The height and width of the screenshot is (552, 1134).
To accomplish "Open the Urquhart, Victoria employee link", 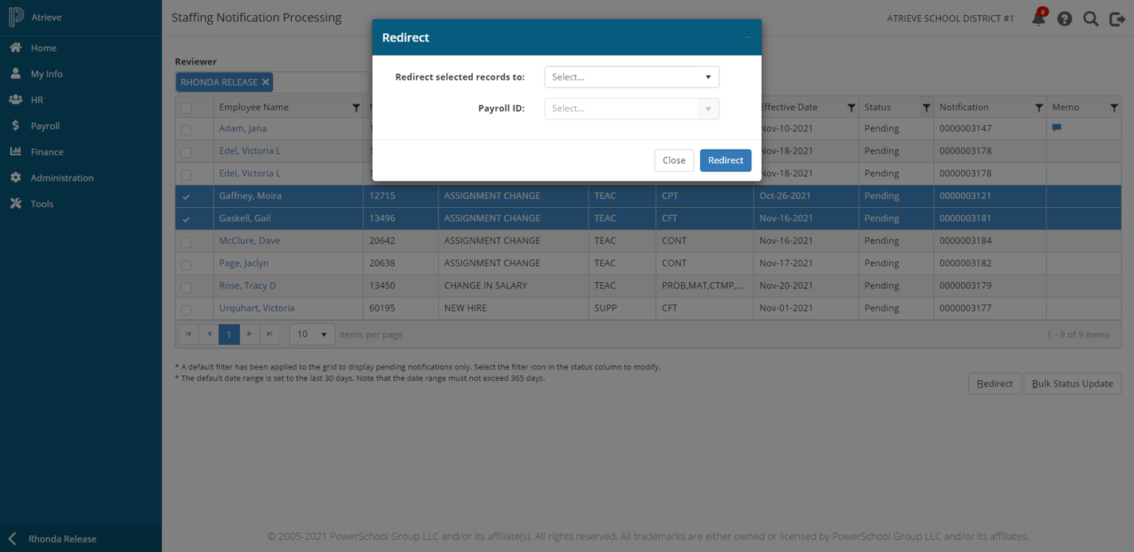I will click(257, 308).
